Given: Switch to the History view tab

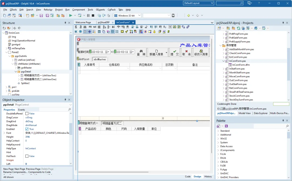Looking at the screenshot, I should [208, 176].
